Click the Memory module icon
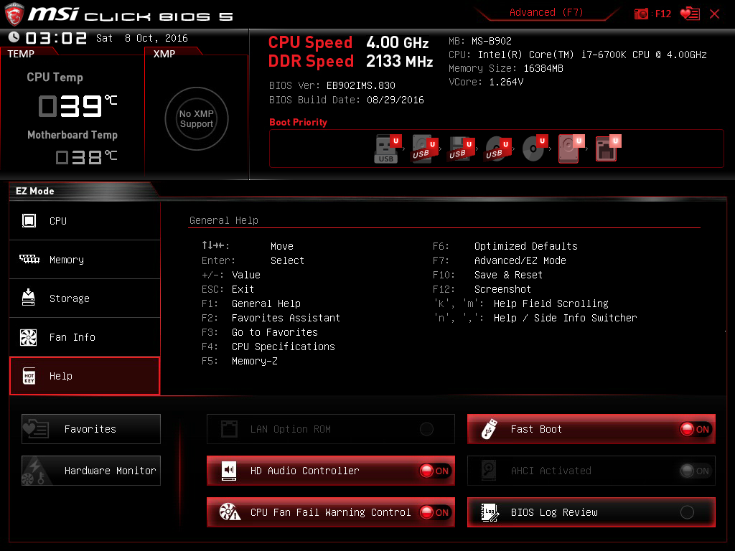 click(x=29, y=259)
